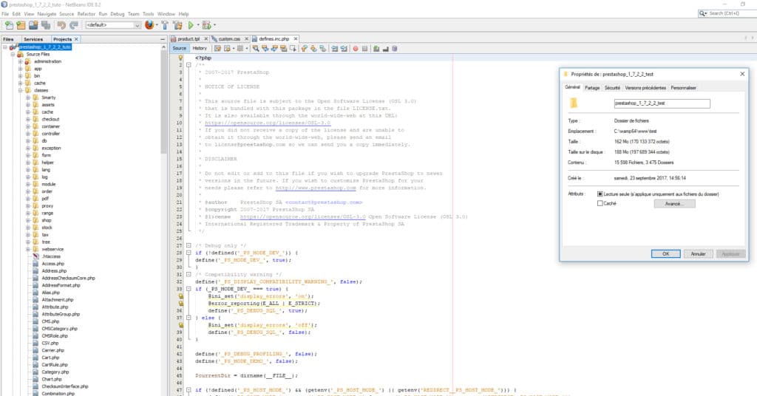The height and width of the screenshot is (396, 757).
Task: Close the Projects panel tab
Action: pyautogui.click(x=76, y=39)
